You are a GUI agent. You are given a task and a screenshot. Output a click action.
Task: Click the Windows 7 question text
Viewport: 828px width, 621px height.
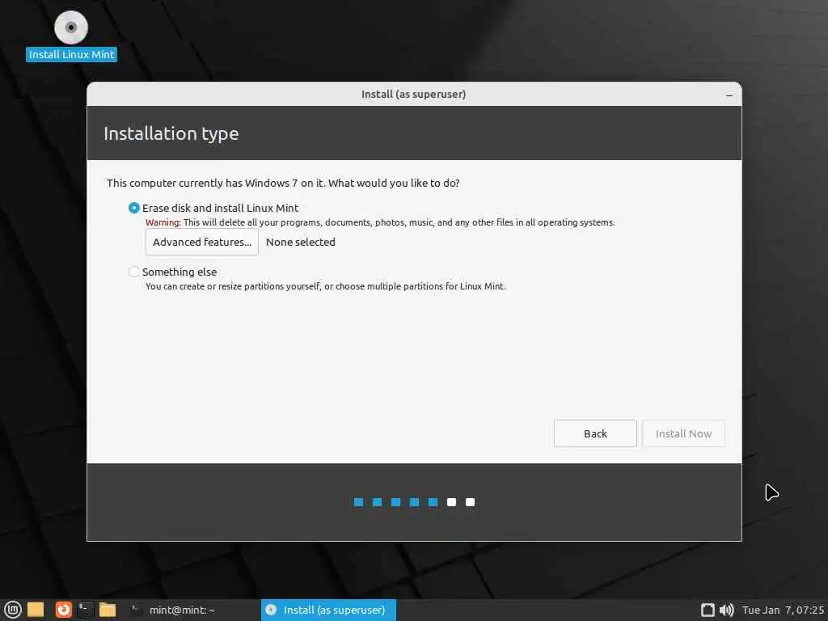click(283, 184)
